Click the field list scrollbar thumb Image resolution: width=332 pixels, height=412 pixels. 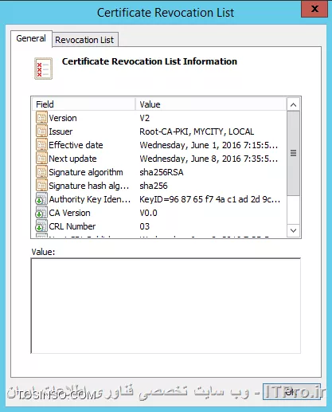tap(293, 153)
